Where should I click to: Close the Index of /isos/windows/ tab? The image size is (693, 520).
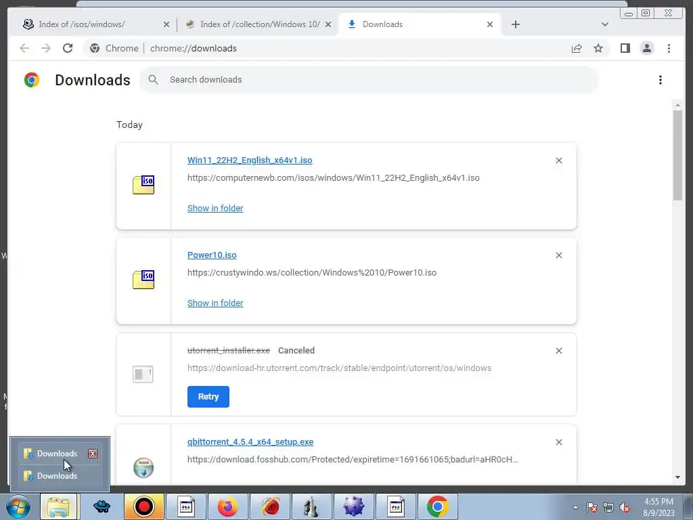(166, 24)
